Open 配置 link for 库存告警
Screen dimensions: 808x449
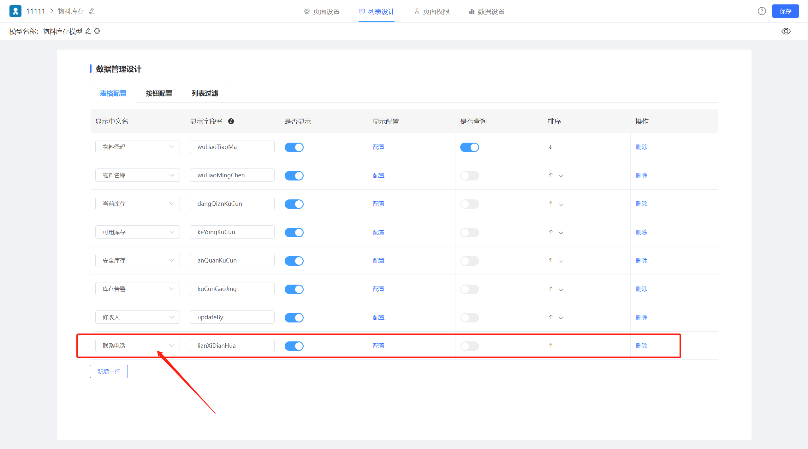378,289
